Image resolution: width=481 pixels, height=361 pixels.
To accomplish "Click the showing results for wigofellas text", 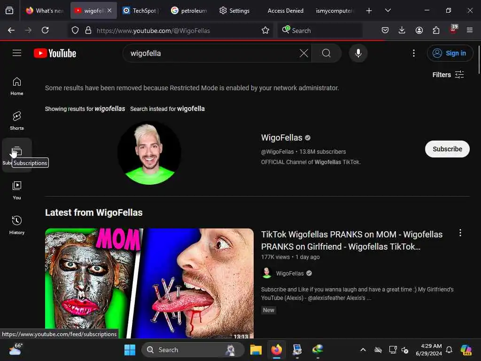I will (85, 109).
